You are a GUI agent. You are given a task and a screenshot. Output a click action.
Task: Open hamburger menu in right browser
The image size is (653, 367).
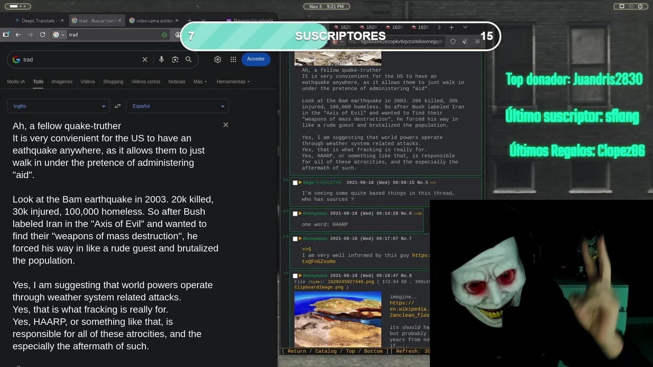[x=477, y=42]
